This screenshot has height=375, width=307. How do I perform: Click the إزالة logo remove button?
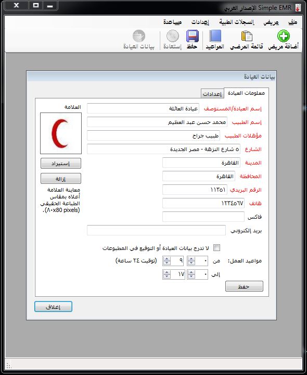tap(61, 179)
